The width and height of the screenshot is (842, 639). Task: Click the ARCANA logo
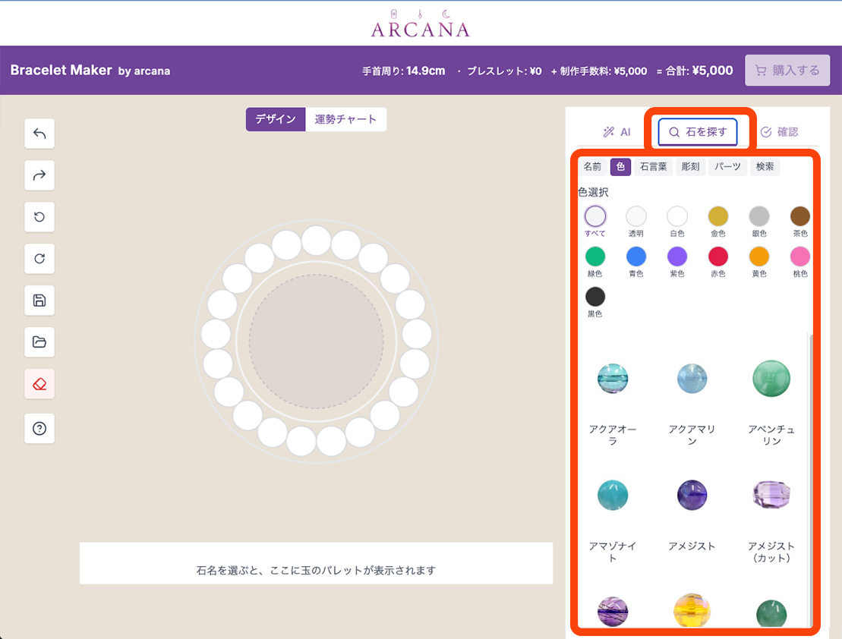(421, 24)
